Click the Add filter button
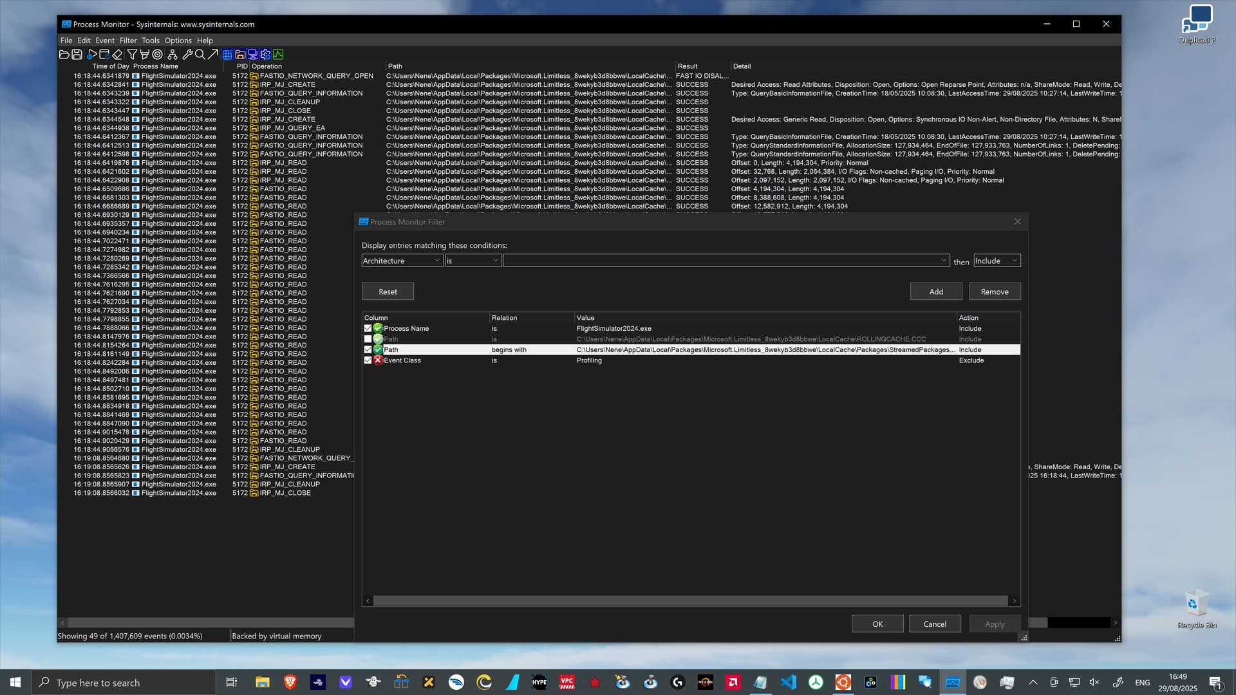 [936, 292]
